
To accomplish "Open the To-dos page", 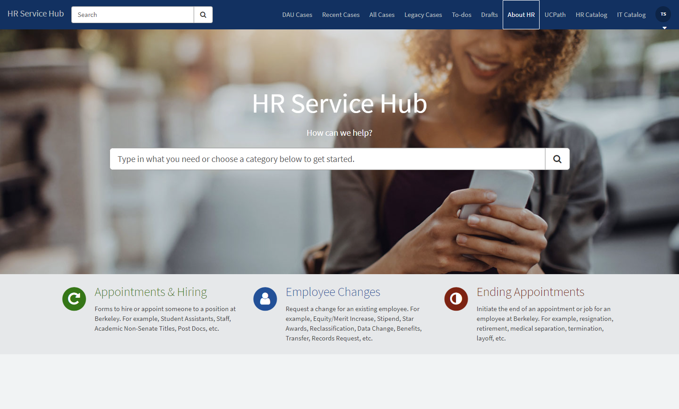I will (461, 15).
